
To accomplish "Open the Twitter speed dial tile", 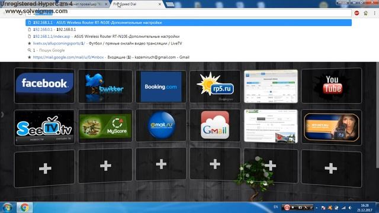I will pos(105,86).
